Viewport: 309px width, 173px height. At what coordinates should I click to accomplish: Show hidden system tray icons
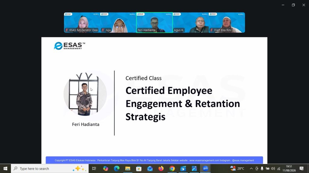pos(251,168)
